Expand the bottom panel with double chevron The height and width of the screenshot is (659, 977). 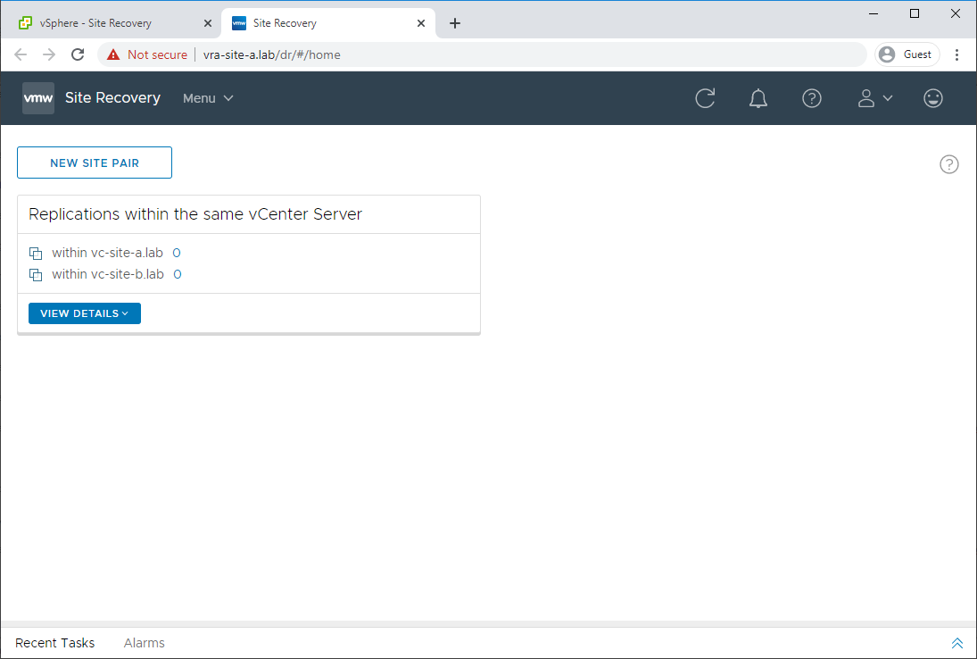[957, 643]
